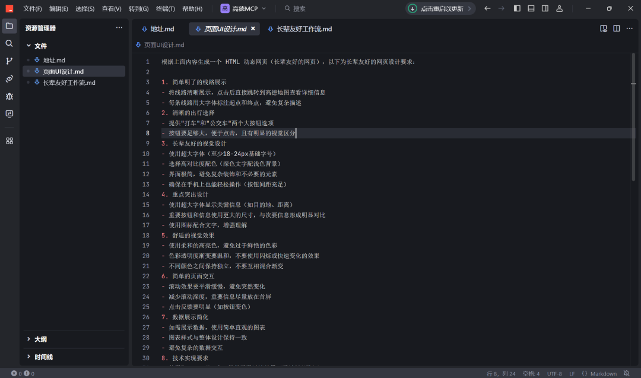
Task: Open the AI preview eye icon panel
Action: pyautogui.click(x=9, y=78)
